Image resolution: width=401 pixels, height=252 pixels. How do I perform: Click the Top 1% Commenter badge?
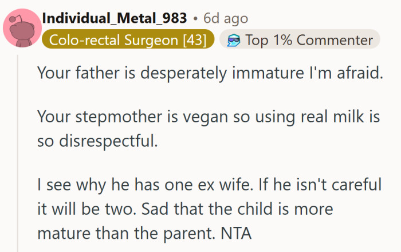[x=300, y=40]
